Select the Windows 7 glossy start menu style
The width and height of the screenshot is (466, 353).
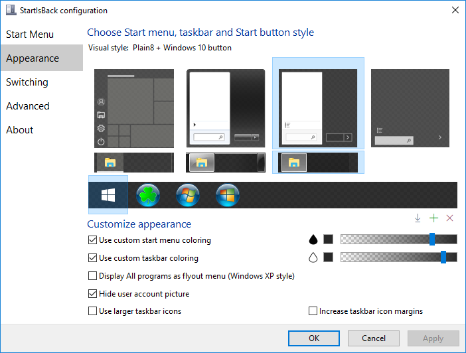click(x=226, y=108)
